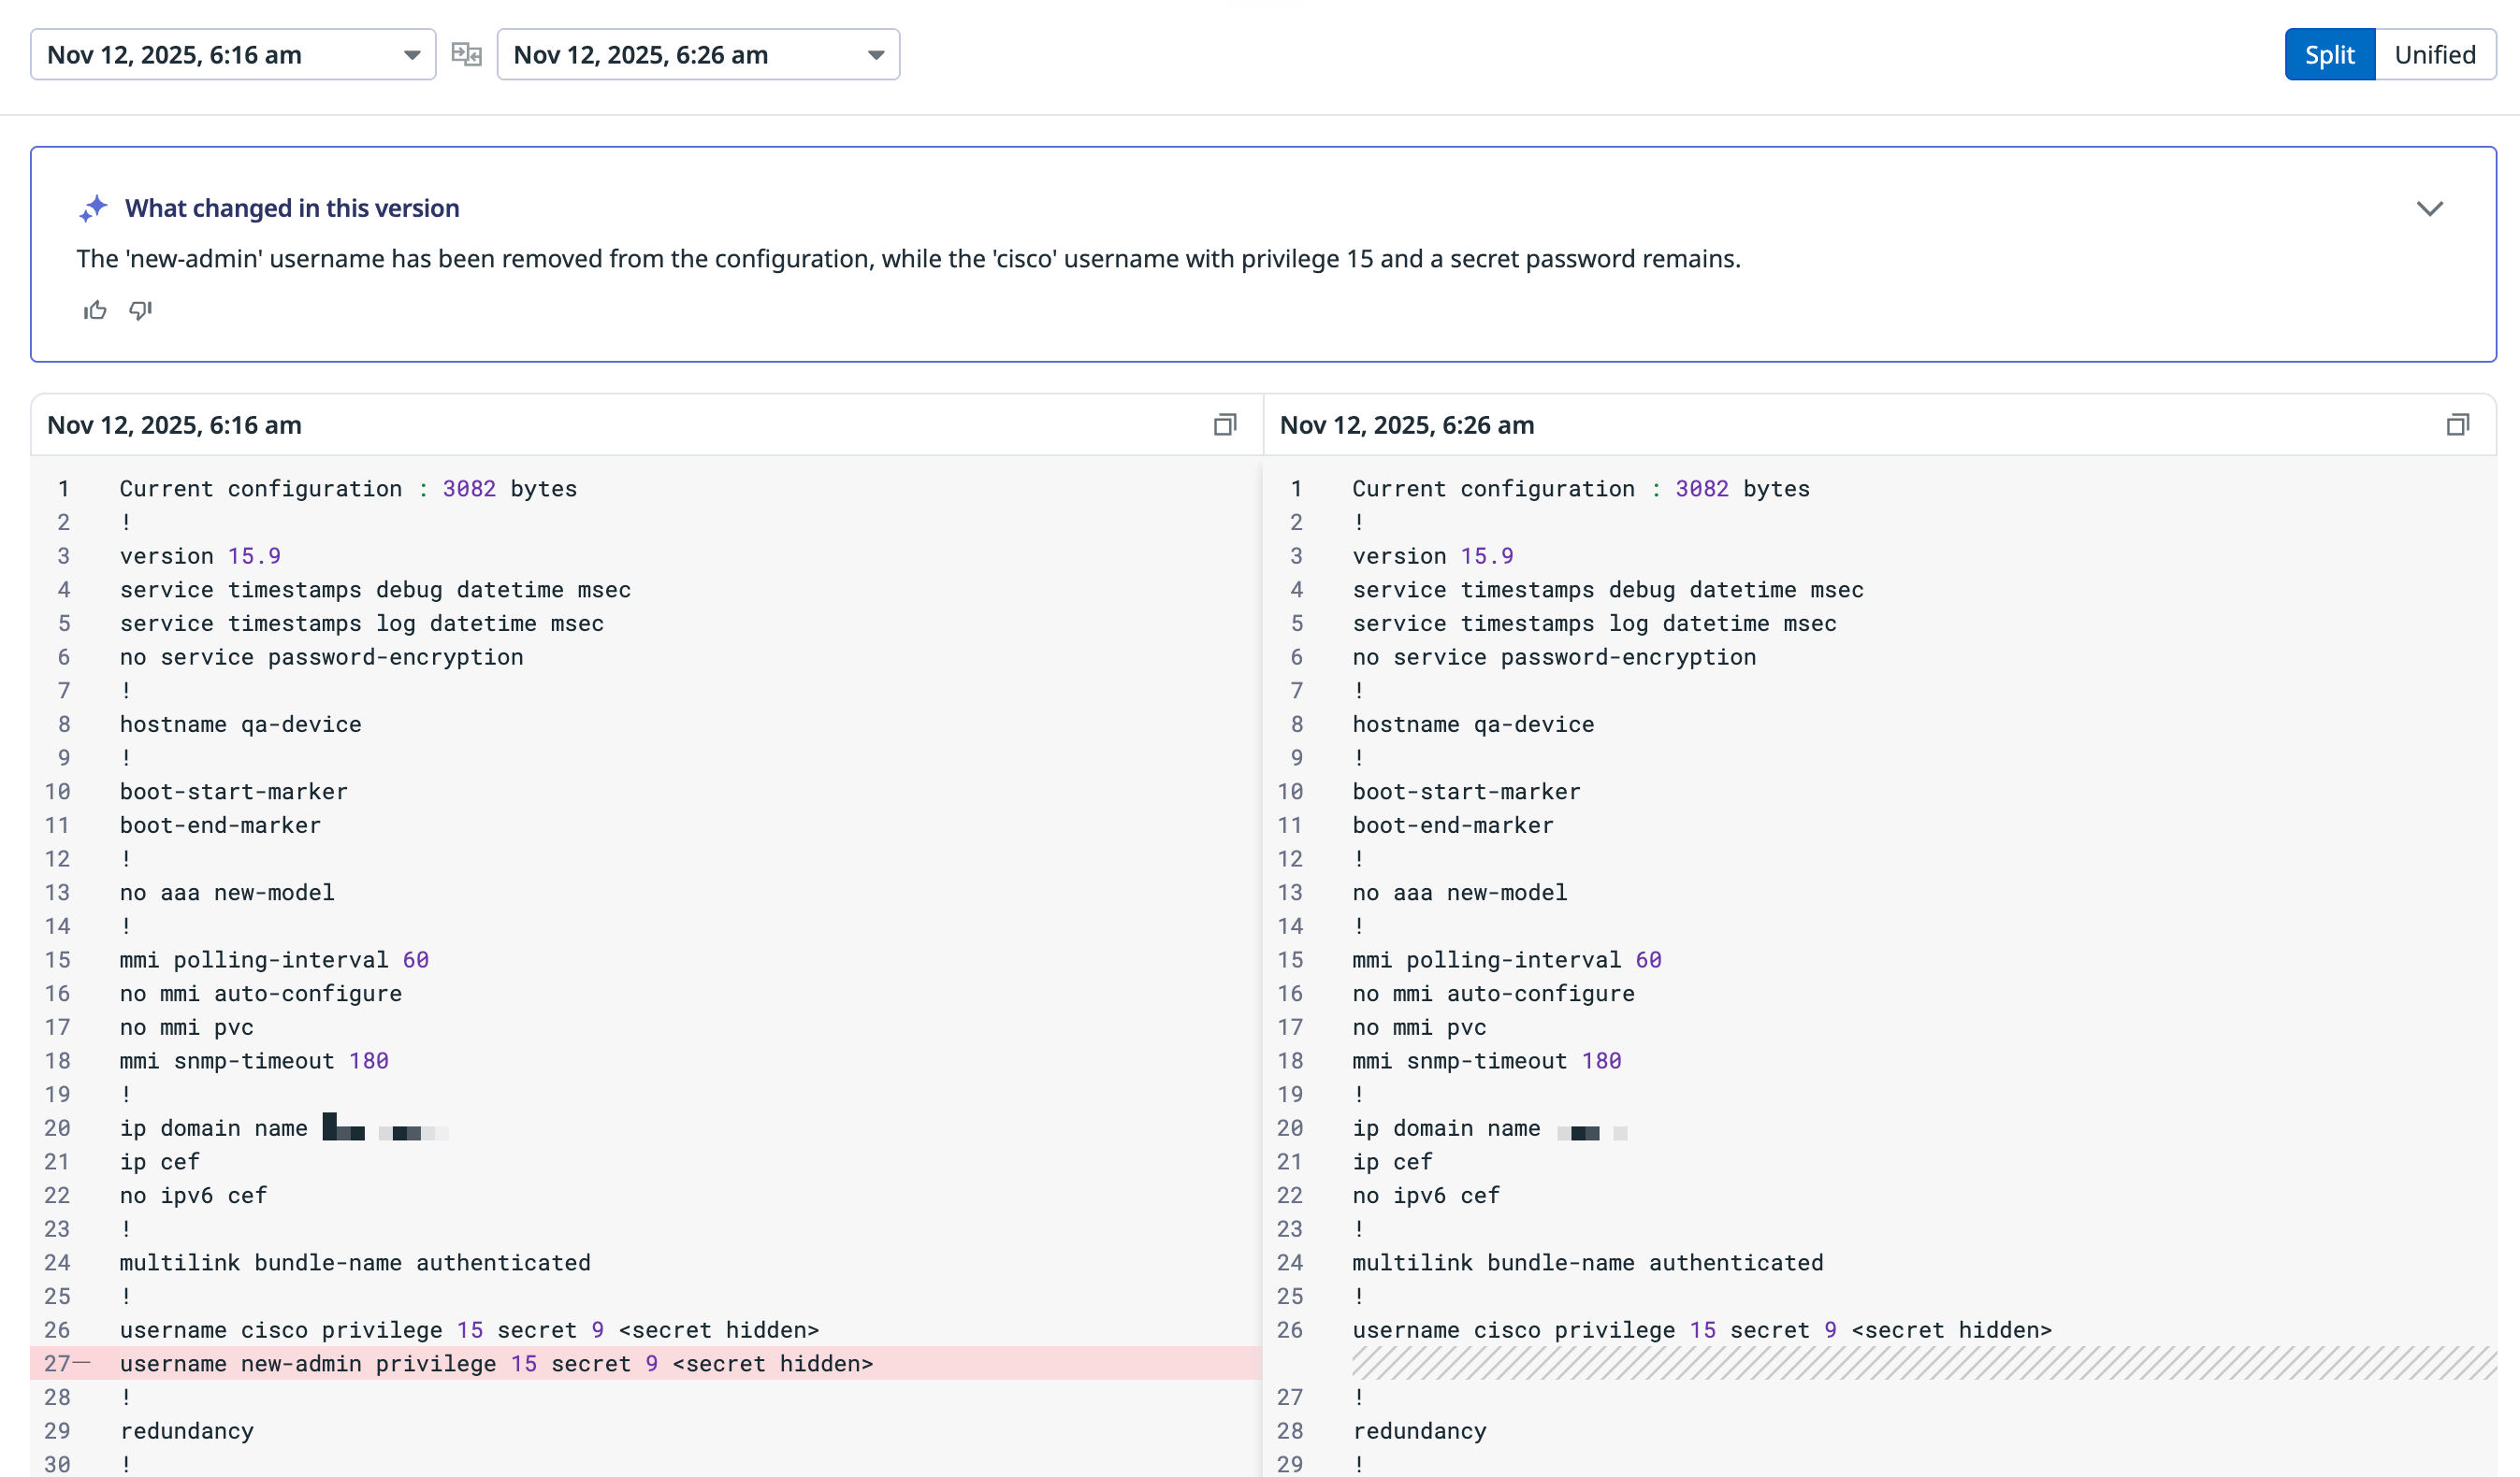Switch to Unified diff view

[2434, 54]
